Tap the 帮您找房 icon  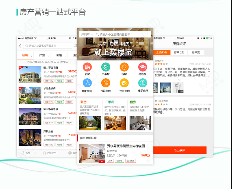pos(106,84)
